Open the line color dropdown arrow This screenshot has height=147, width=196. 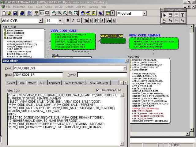pyautogui.click(x=114, y=21)
